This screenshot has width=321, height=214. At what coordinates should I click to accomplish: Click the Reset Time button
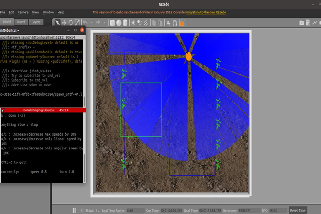pos(298,210)
